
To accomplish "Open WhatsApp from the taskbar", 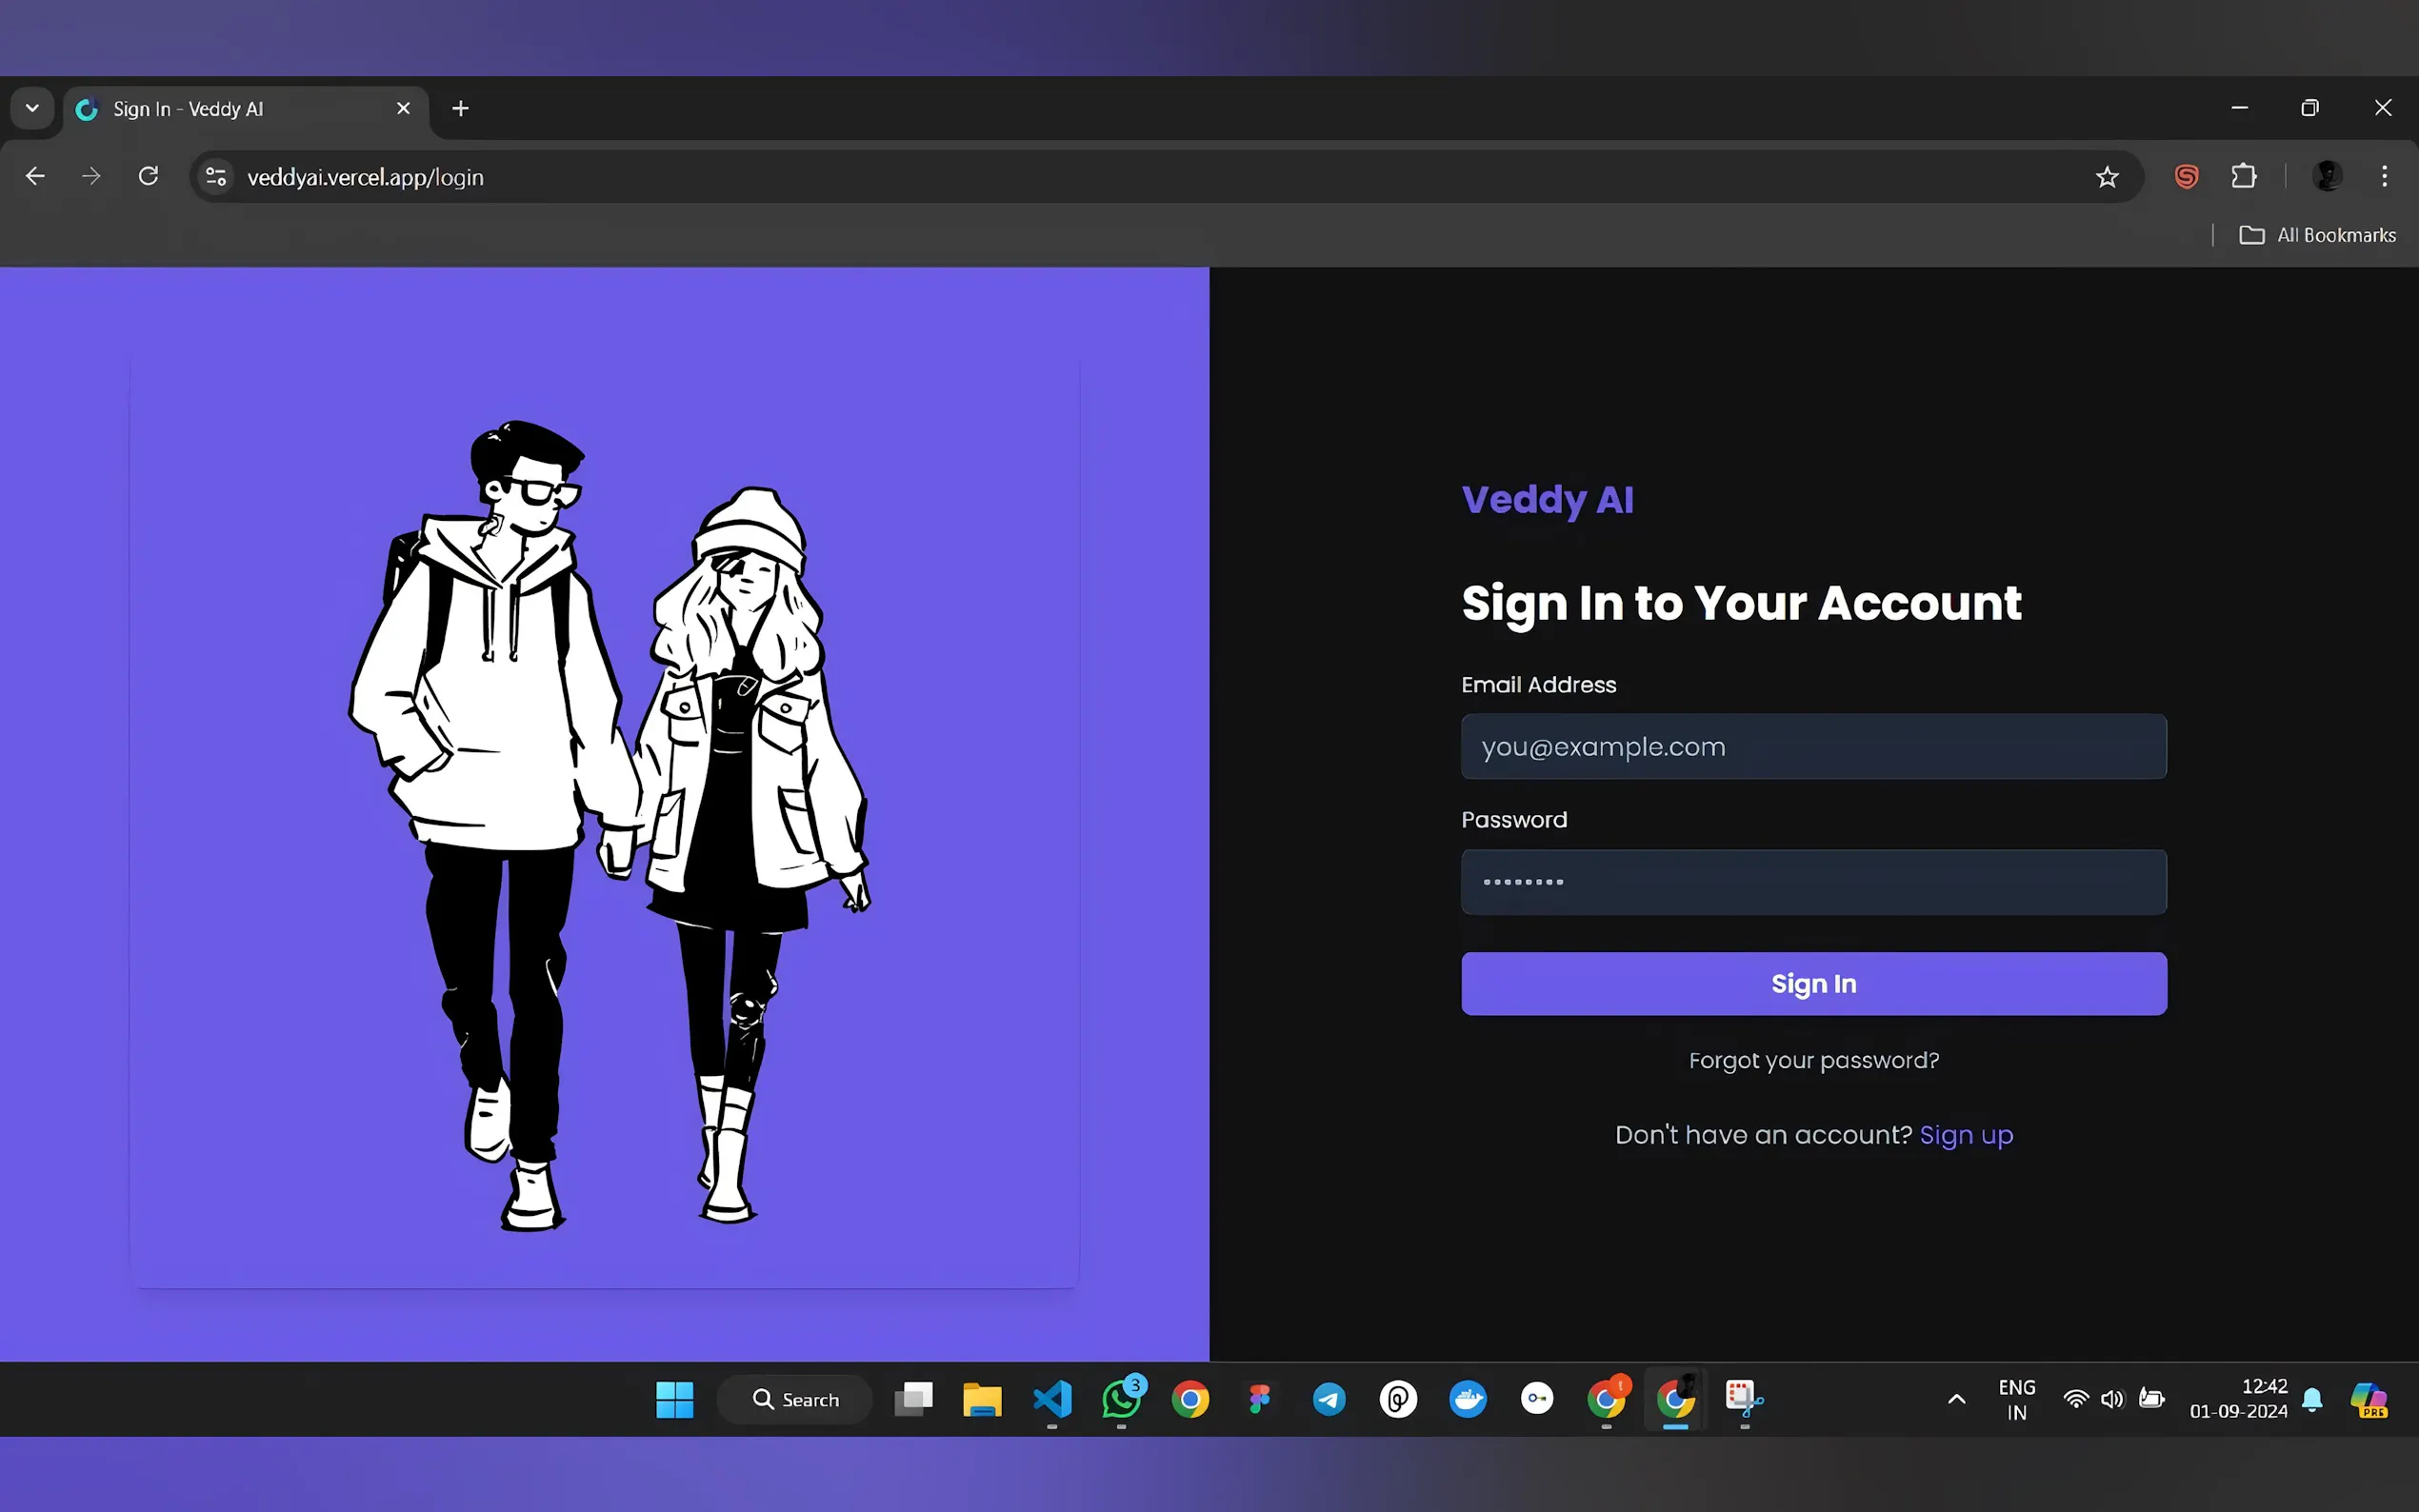I will tap(1121, 1398).
